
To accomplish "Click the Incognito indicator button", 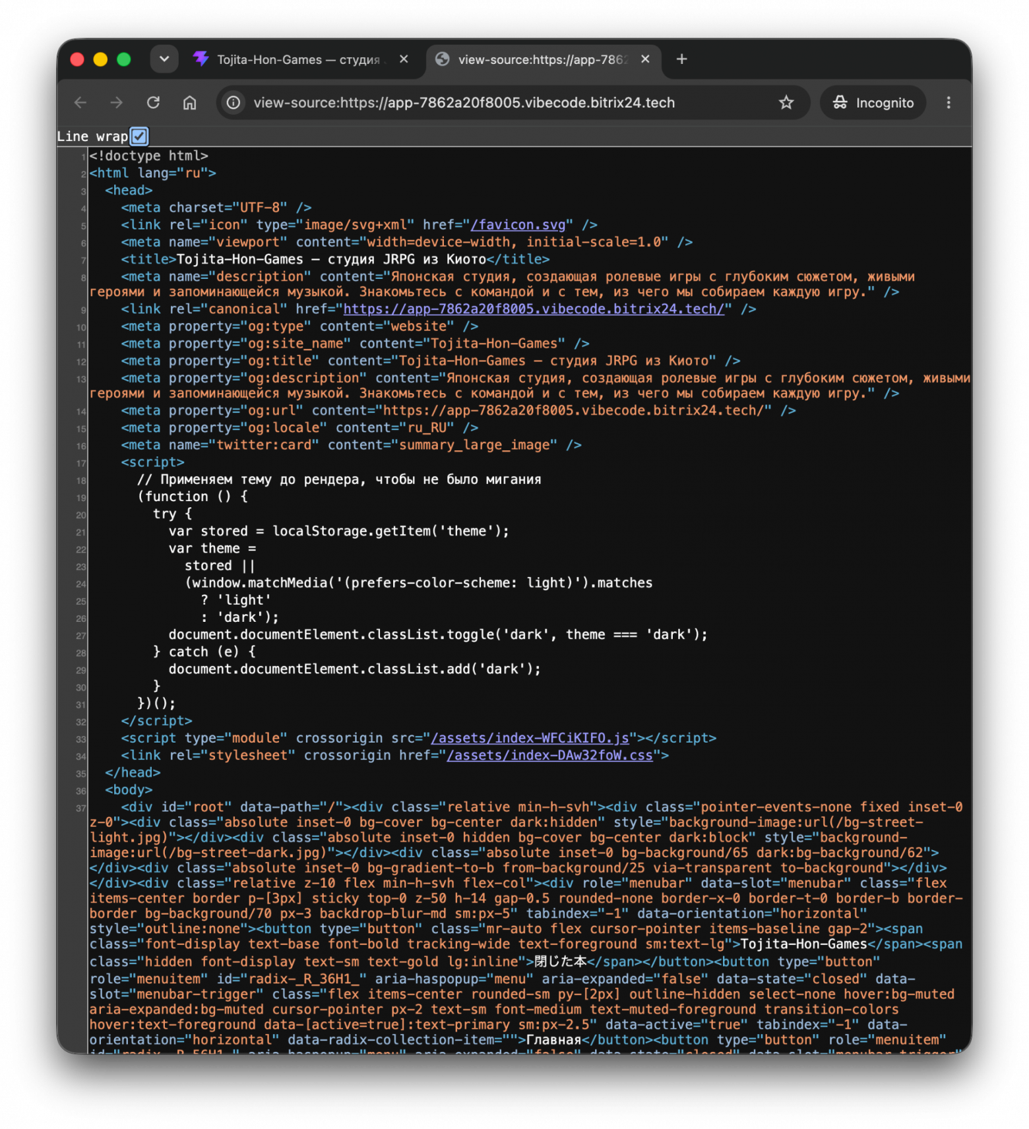I will [x=873, y=103].
